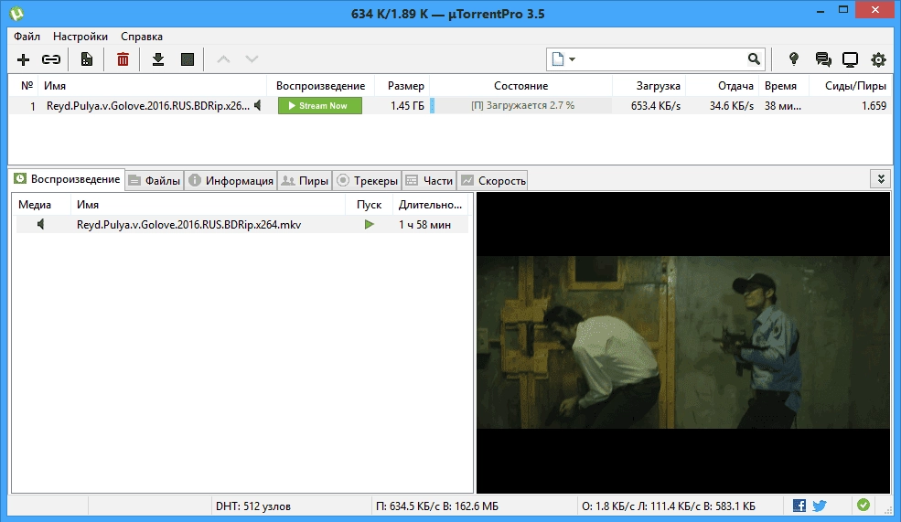The height and width of the screenshot is (522, 901).
Task: Click the 1.45 ГБ size cell
Action: [x=407, y=106]
